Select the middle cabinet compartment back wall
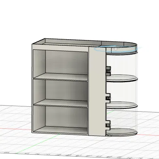The width and height of the screenshot is (159, 159). tap(66, 91)
